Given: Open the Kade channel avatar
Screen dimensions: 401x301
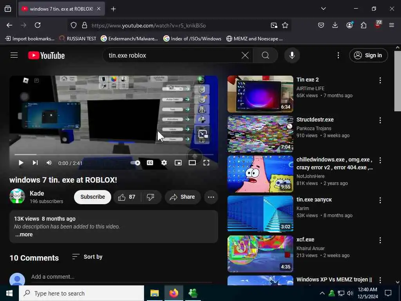Looking at the screenshot, I should pyautogui.click(x=17, y=196).
